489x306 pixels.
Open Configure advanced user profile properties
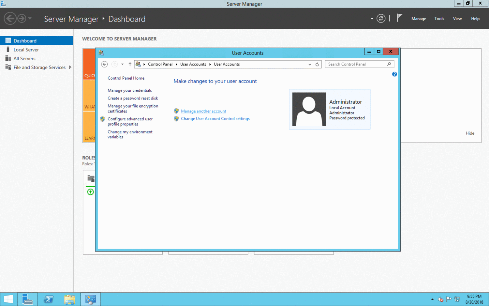tap(130, 122)
